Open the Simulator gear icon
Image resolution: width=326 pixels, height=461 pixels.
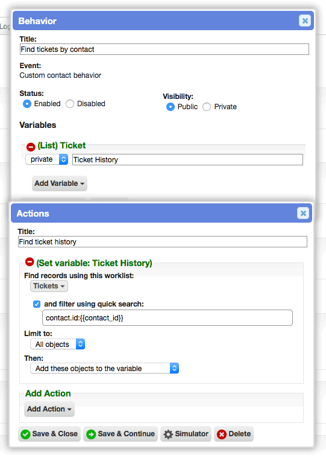pyautogui.click(x=168, y=434)
